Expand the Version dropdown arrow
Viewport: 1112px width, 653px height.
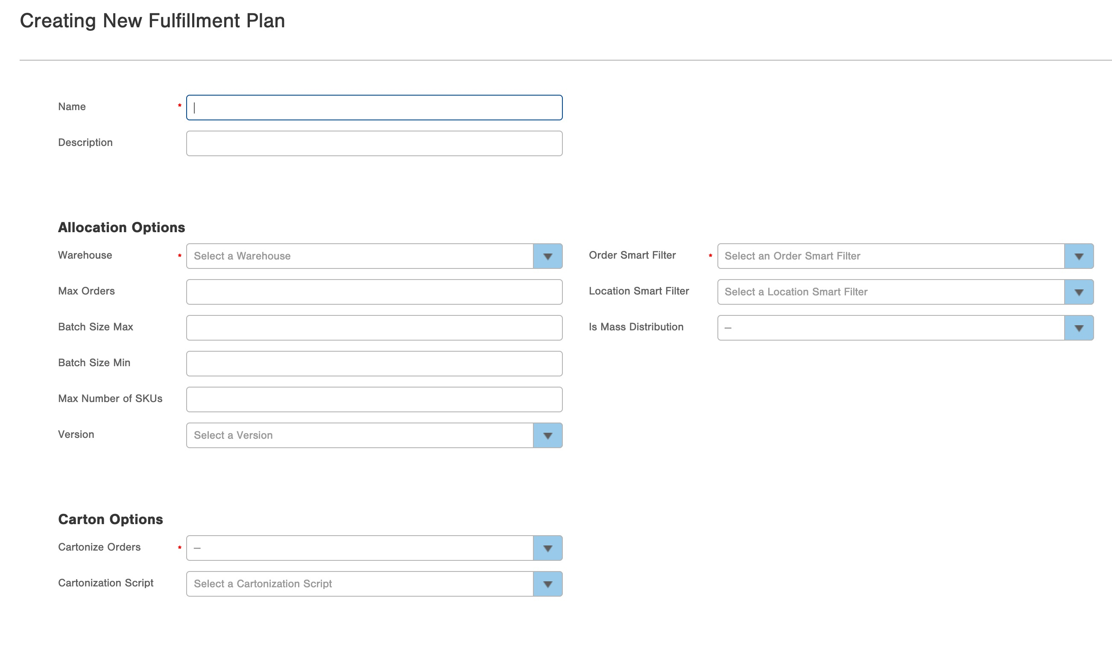[547, 436]
